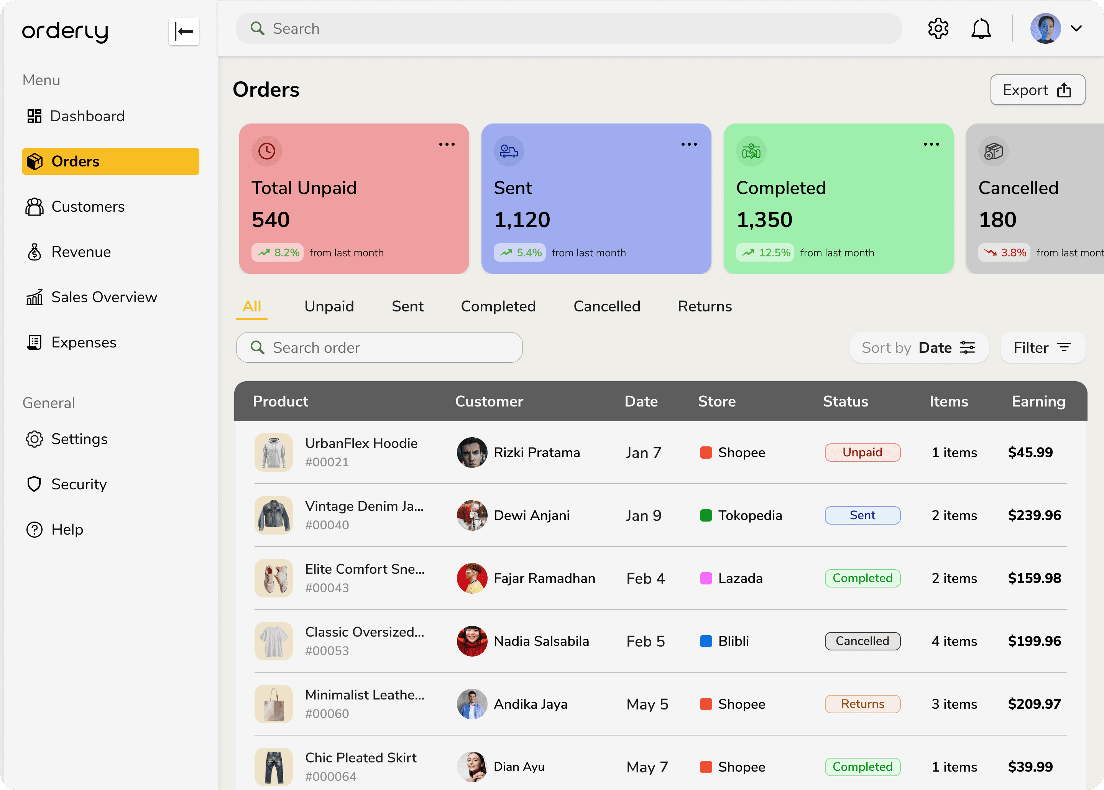Click the Sent status badge for Dewi Anjani
1104x790 pixels.
(863, 515)
